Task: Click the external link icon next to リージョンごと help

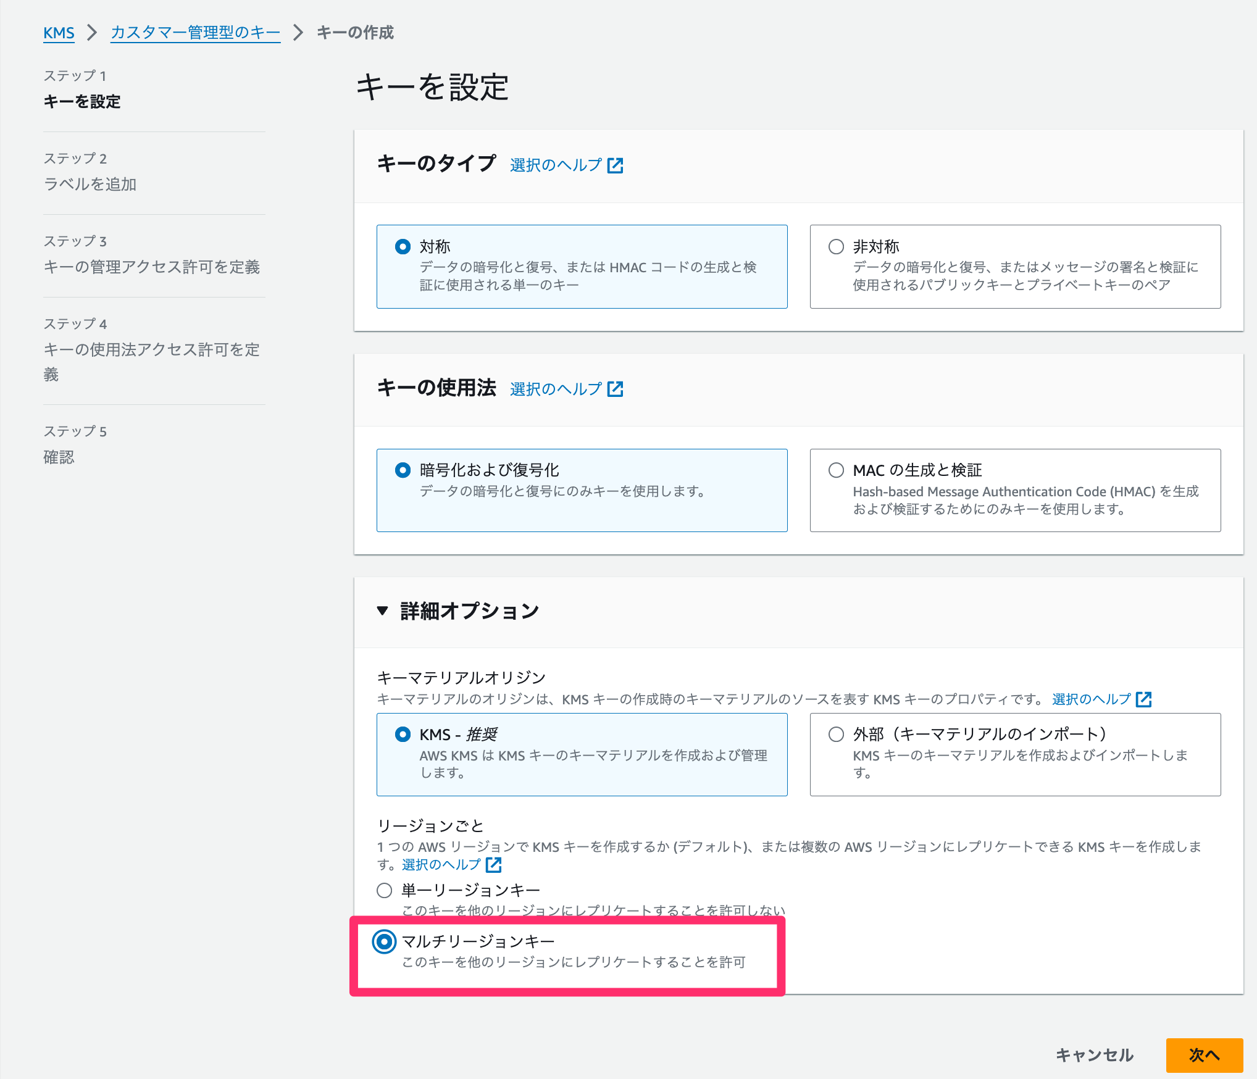Action: [493, 864]
